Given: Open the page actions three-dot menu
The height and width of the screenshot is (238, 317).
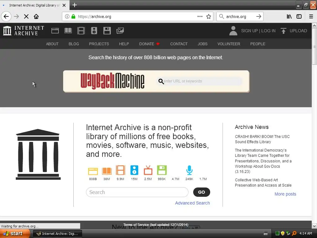Looking at the screenshot, I should 200,16.
